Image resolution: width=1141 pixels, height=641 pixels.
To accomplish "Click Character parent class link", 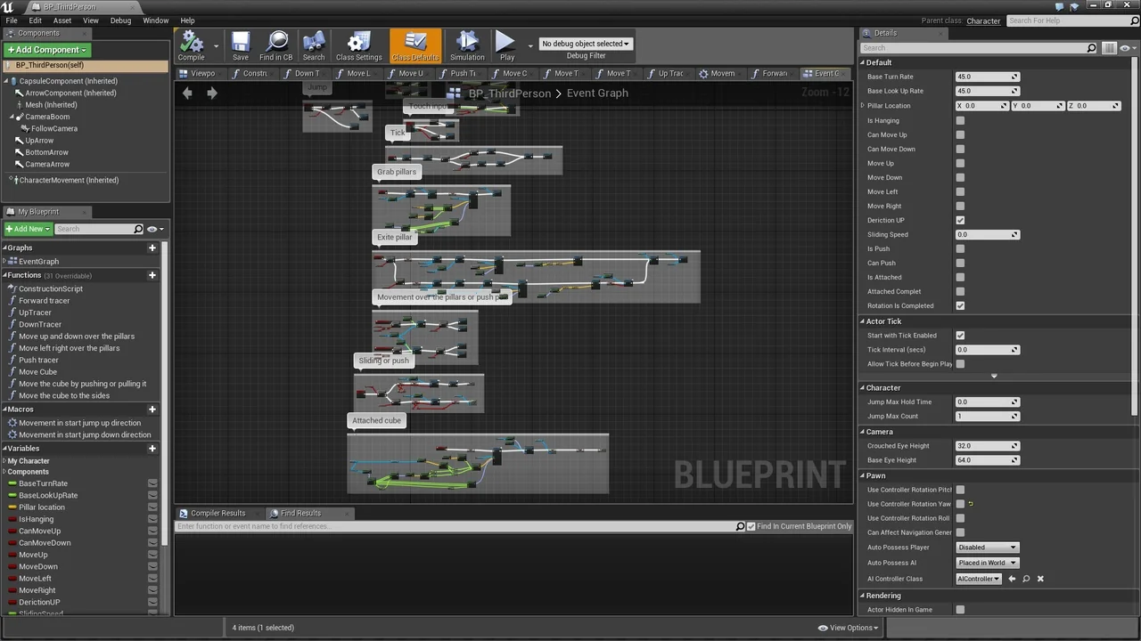I will pyautogui.click(x=983, y=20).
